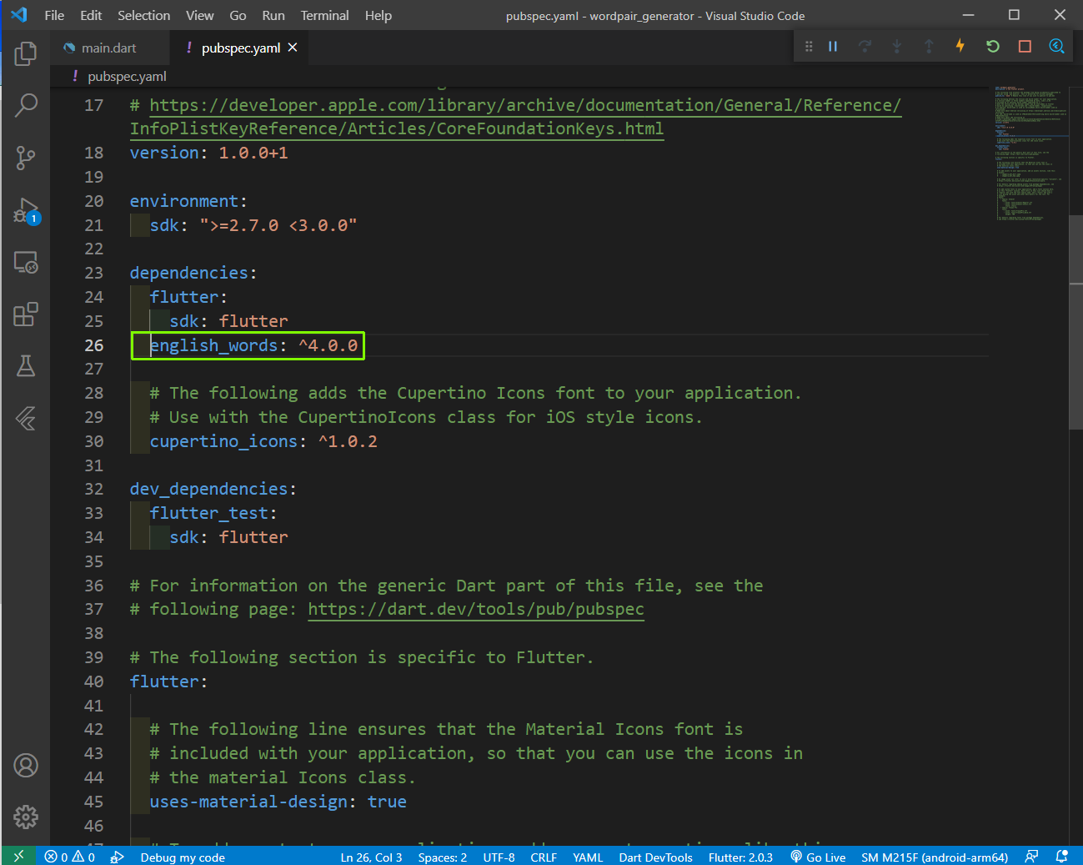Open the Remote Explorer view
This screenshot has width=1083, height=865.
point(26,263)
